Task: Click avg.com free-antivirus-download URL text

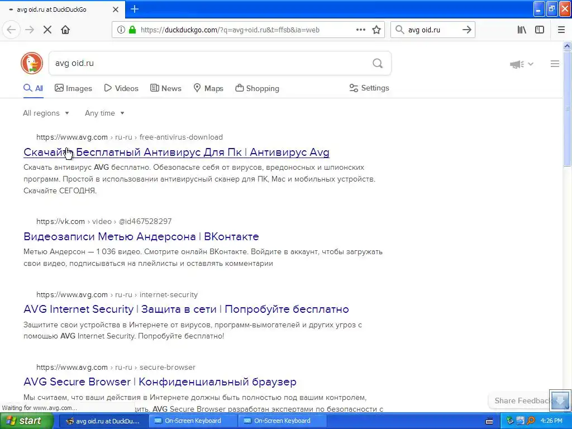Action: coord(130,137)
